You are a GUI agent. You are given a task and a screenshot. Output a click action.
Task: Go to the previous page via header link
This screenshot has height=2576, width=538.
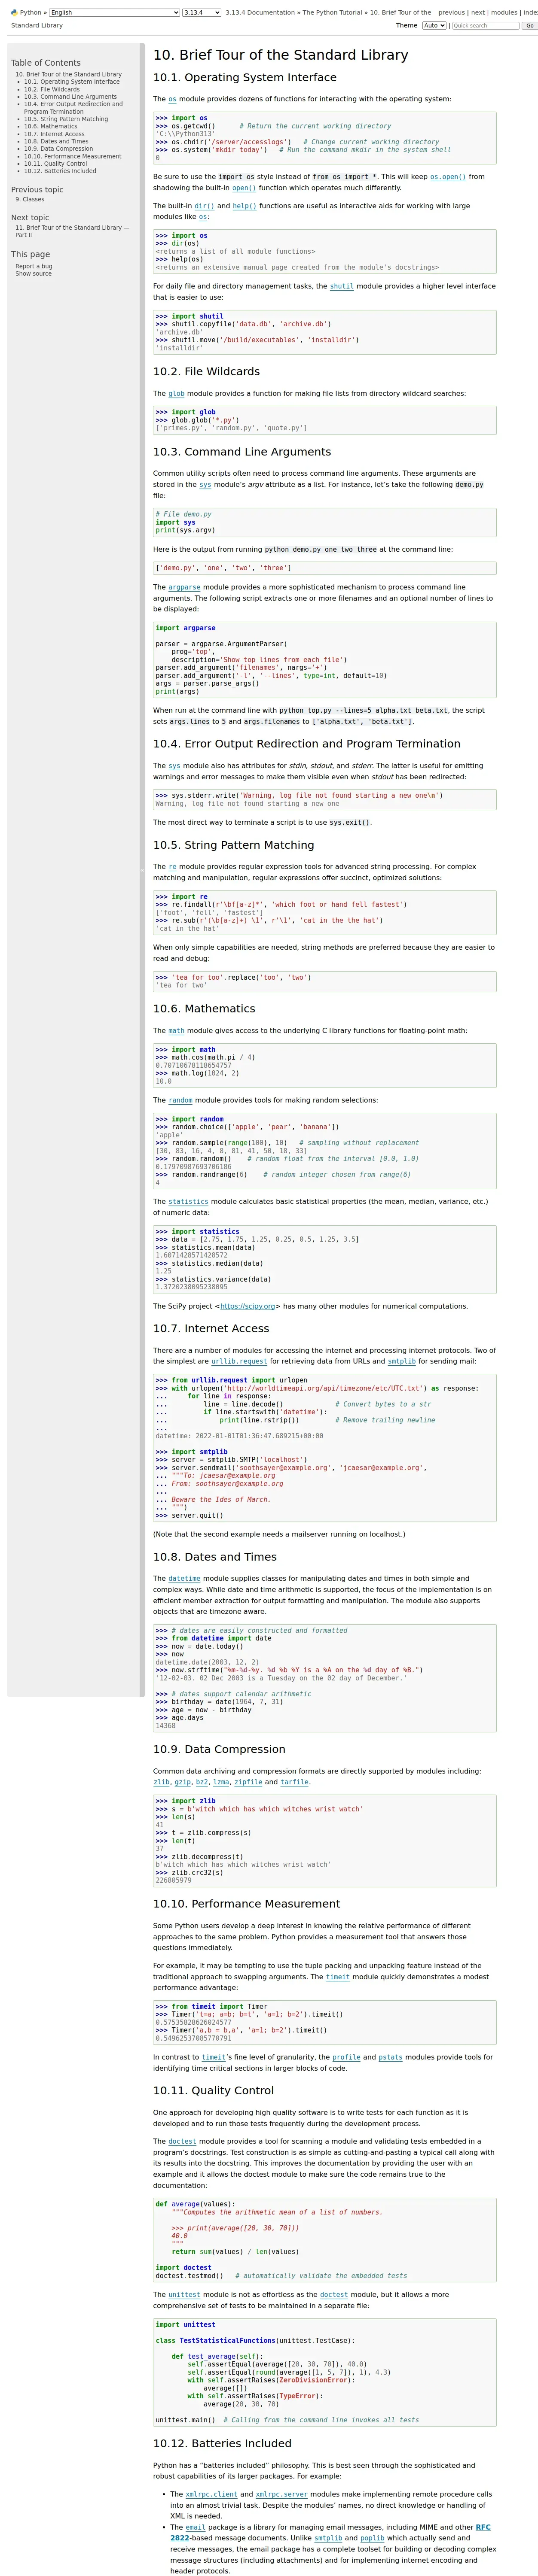[x=451, y=13]
